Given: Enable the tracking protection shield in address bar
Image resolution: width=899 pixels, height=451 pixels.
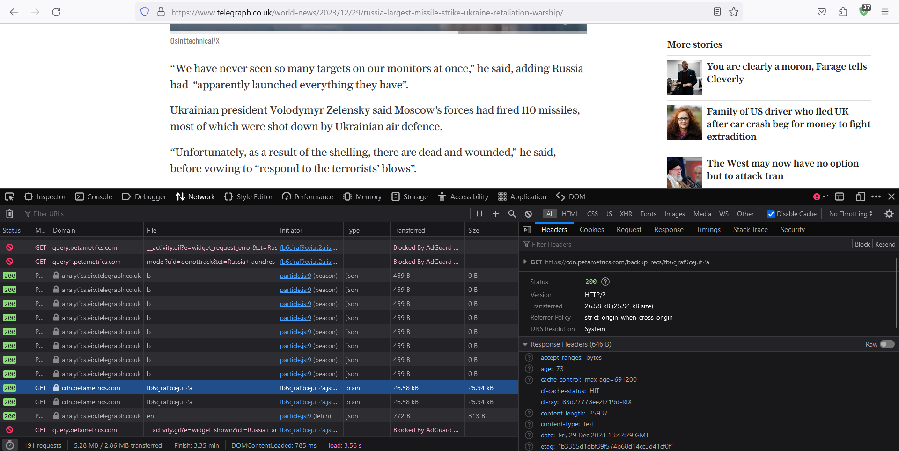Looking at the screenshot, I should [x=145, y=12].
